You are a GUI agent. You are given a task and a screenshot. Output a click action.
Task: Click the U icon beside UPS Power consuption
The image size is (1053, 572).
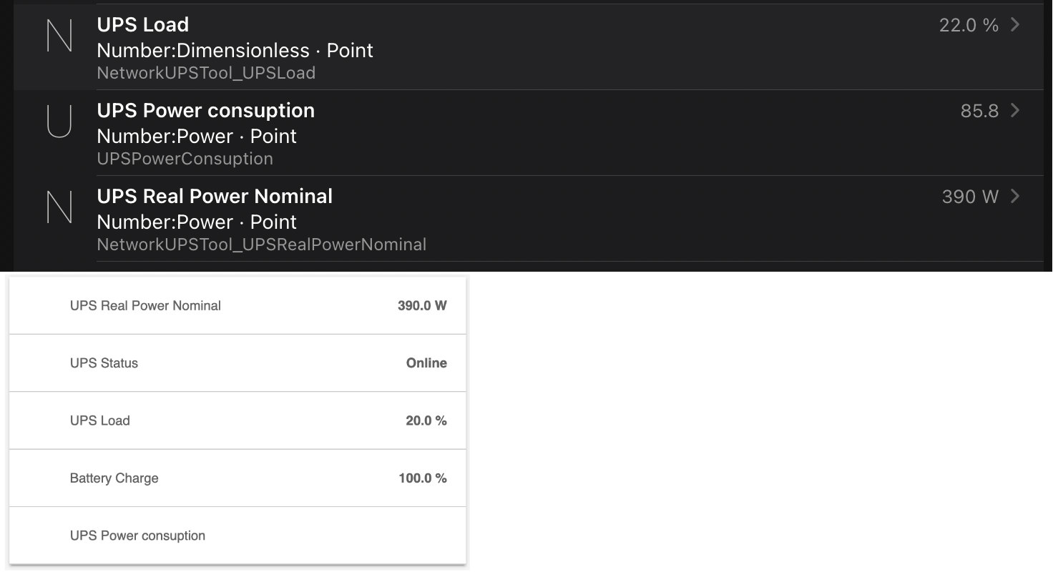click(59, 122)
